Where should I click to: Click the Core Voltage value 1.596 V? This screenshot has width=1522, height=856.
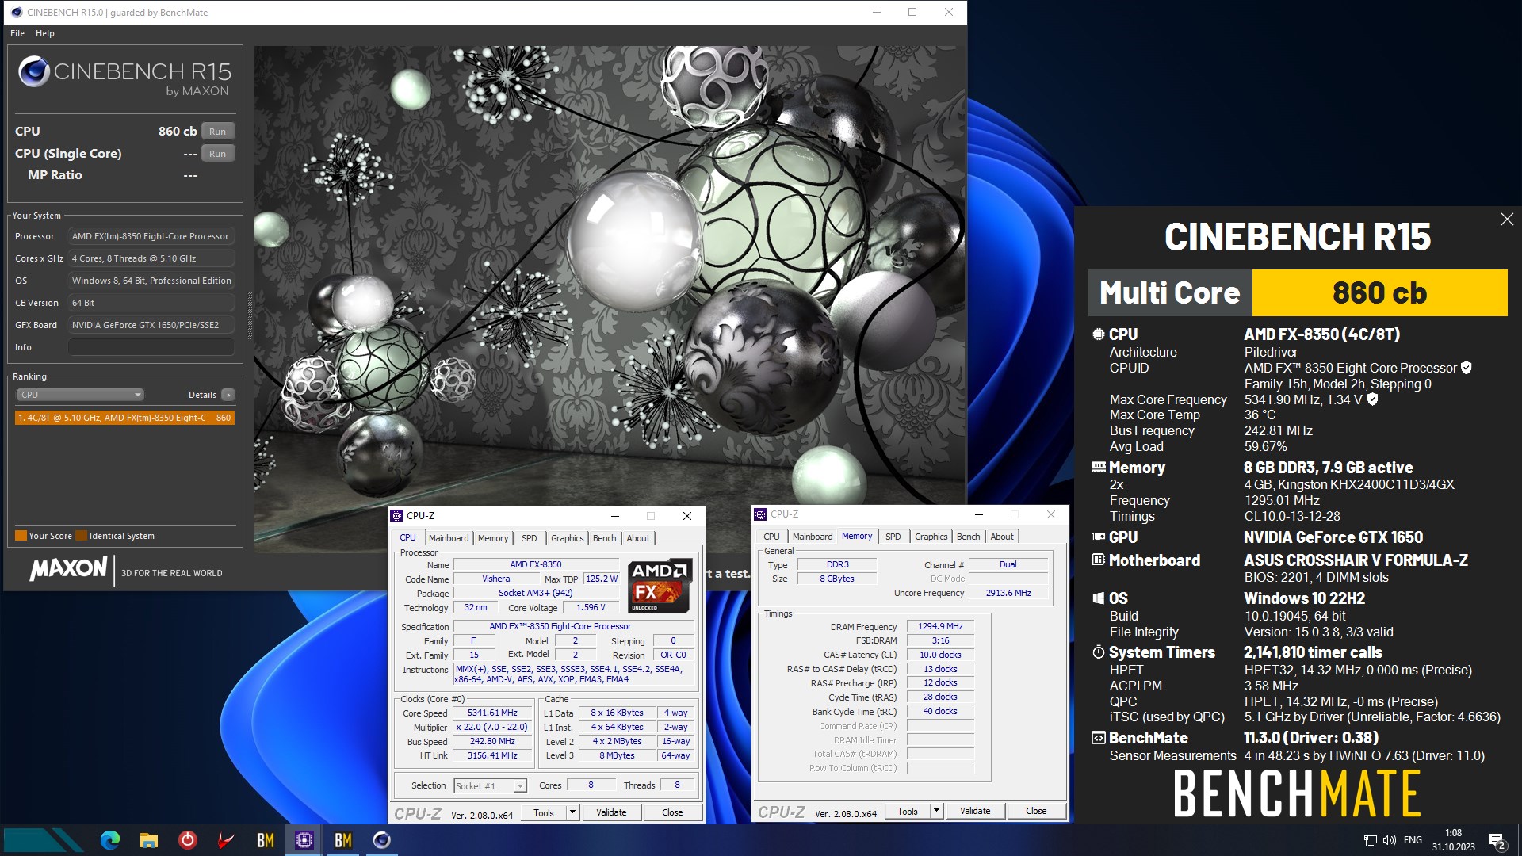[x=591, y=608]
